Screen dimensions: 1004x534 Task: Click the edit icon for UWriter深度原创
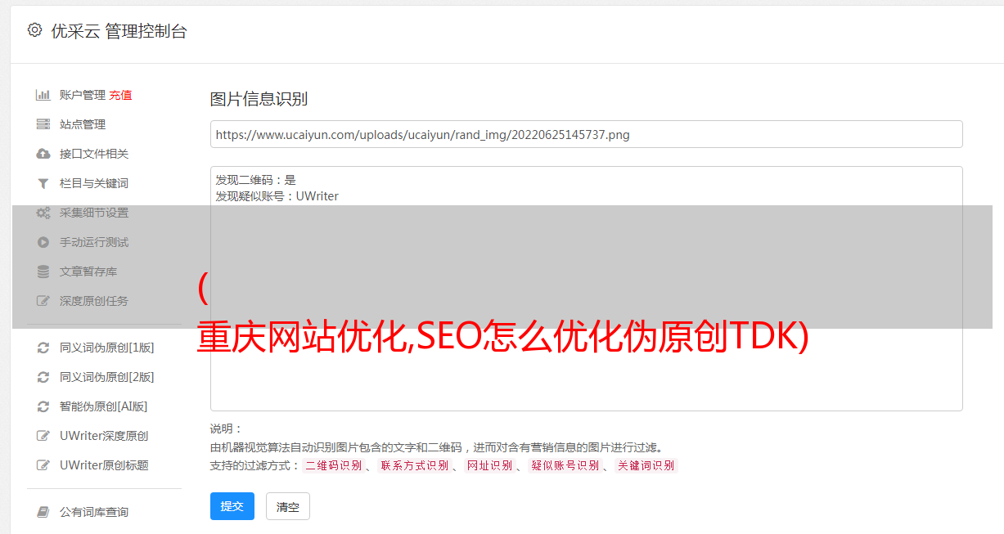43,436
